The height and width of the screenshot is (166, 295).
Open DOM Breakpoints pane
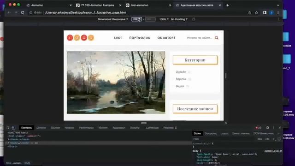(263, 133)
